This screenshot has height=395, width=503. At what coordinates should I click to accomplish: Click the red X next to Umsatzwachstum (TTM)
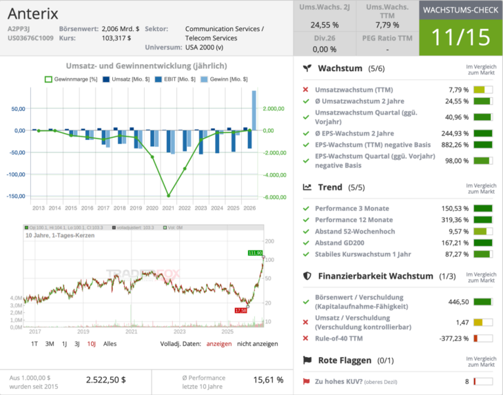click(x=306, y=90)
